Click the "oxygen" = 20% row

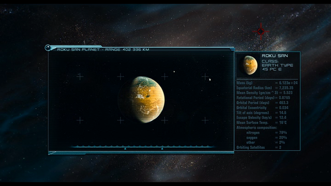point(266,138)
